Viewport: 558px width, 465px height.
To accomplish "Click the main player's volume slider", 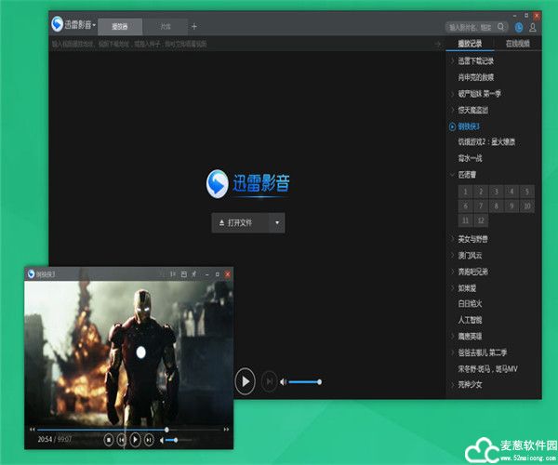I will [x=306, y=381].
